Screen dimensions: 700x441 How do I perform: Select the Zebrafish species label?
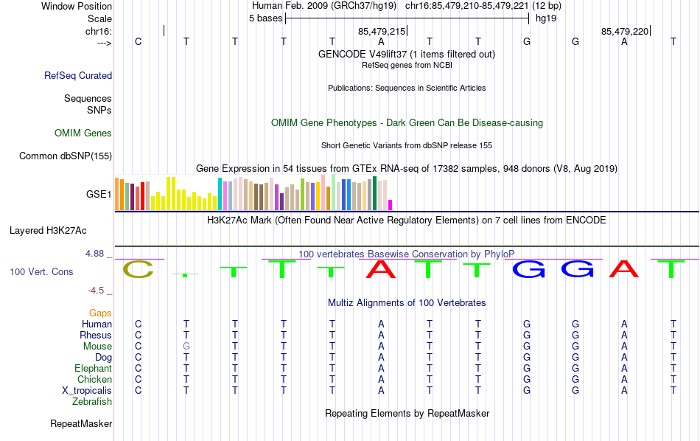[x=92, y=401]
